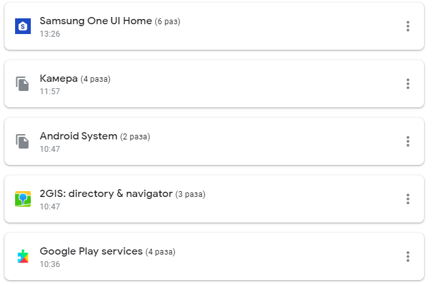Screen dimensions: 445x286
Task: Click the Google Play services puzzle icon
Action: (23, 257)
